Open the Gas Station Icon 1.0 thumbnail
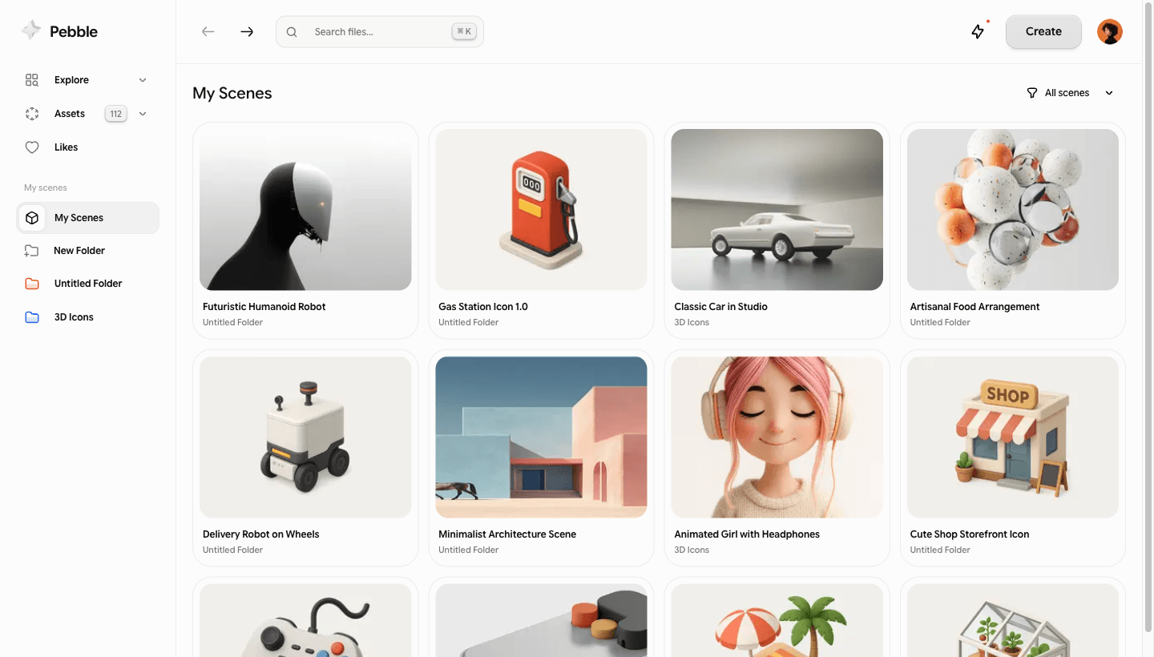 click(541, 210)
